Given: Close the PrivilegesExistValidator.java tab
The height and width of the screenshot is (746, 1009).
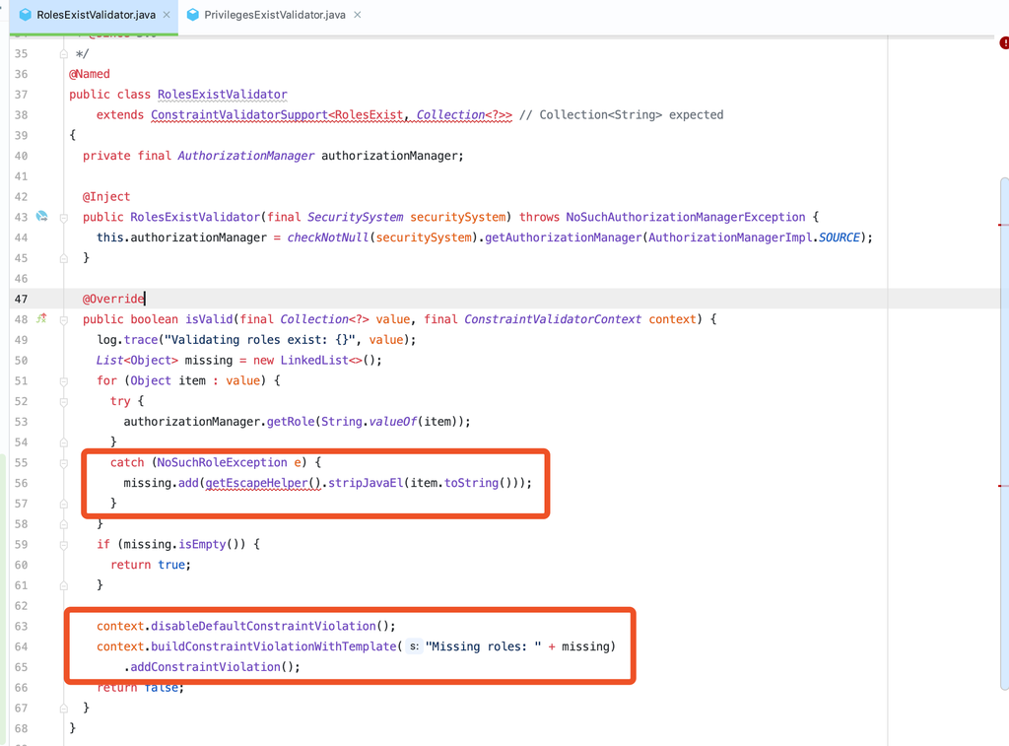Looking at the screenshot, I should 357,15.
